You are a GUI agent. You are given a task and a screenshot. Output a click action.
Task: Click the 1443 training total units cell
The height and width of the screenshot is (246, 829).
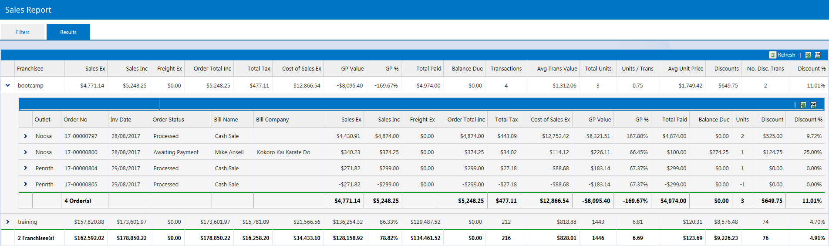598,222
